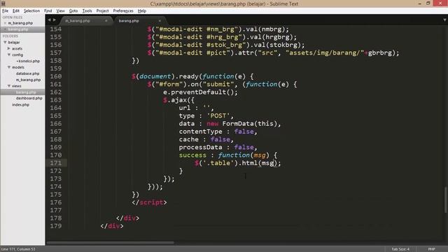The width and height of the screenshot is (448, 252).
Task: Click 'processData' on line 169
Action: 201,147
